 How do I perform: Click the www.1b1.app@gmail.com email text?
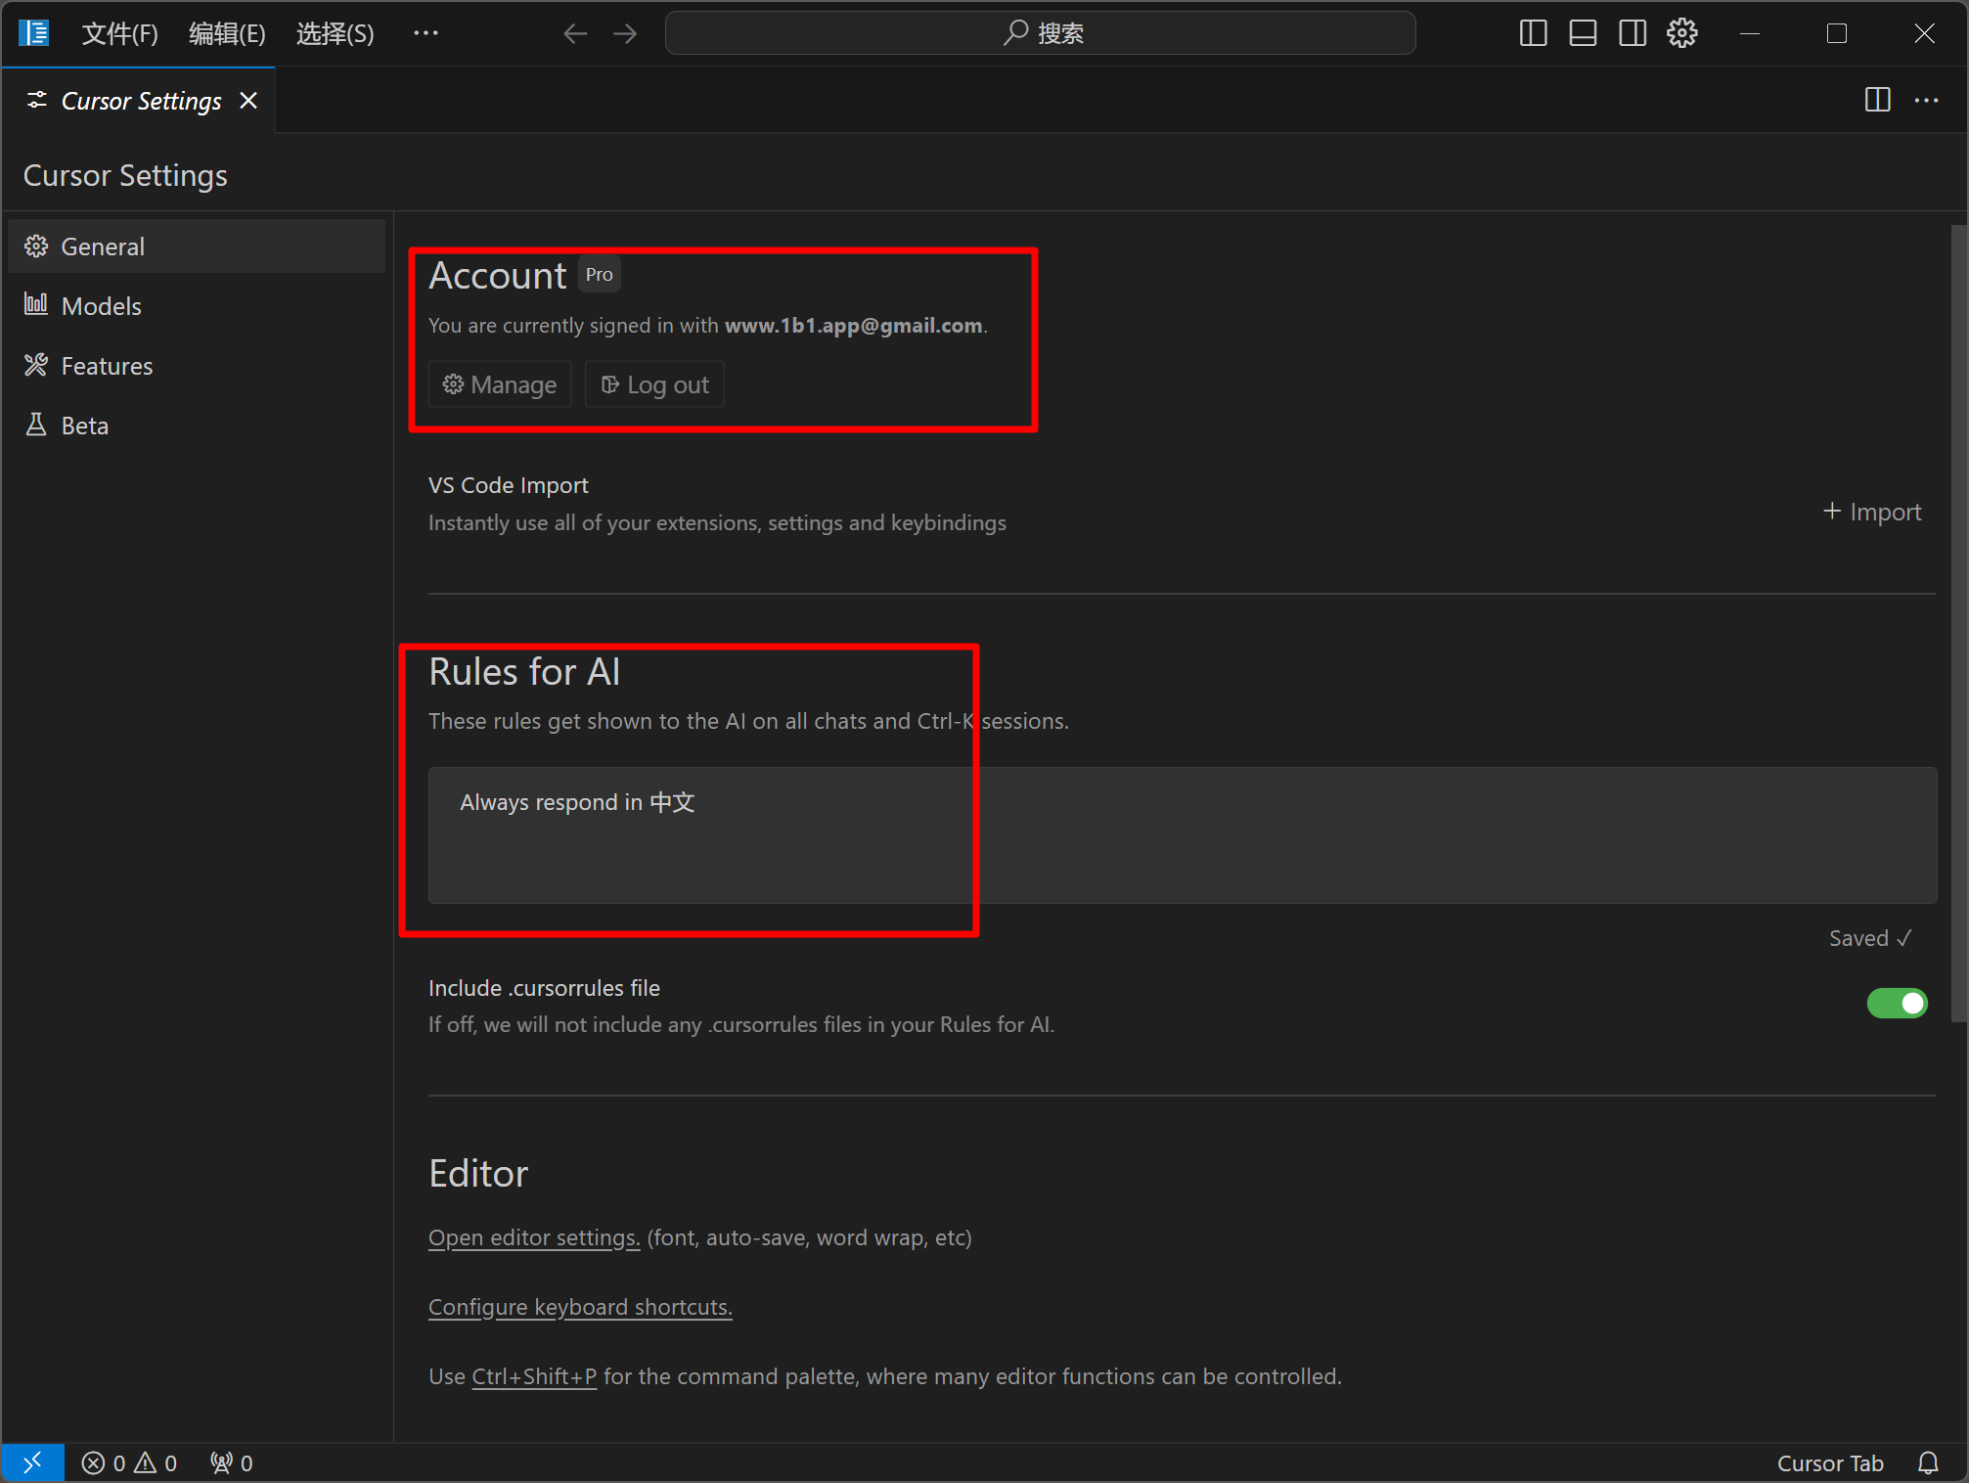[853, 325]
